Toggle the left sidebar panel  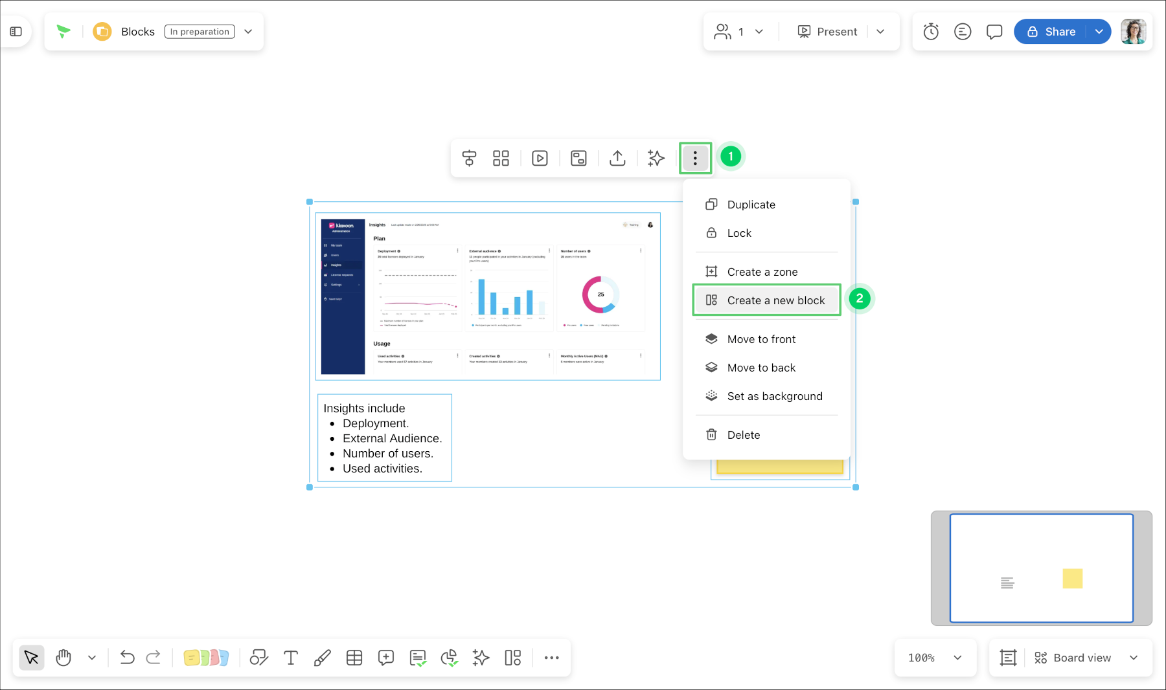tap(16, 31)
